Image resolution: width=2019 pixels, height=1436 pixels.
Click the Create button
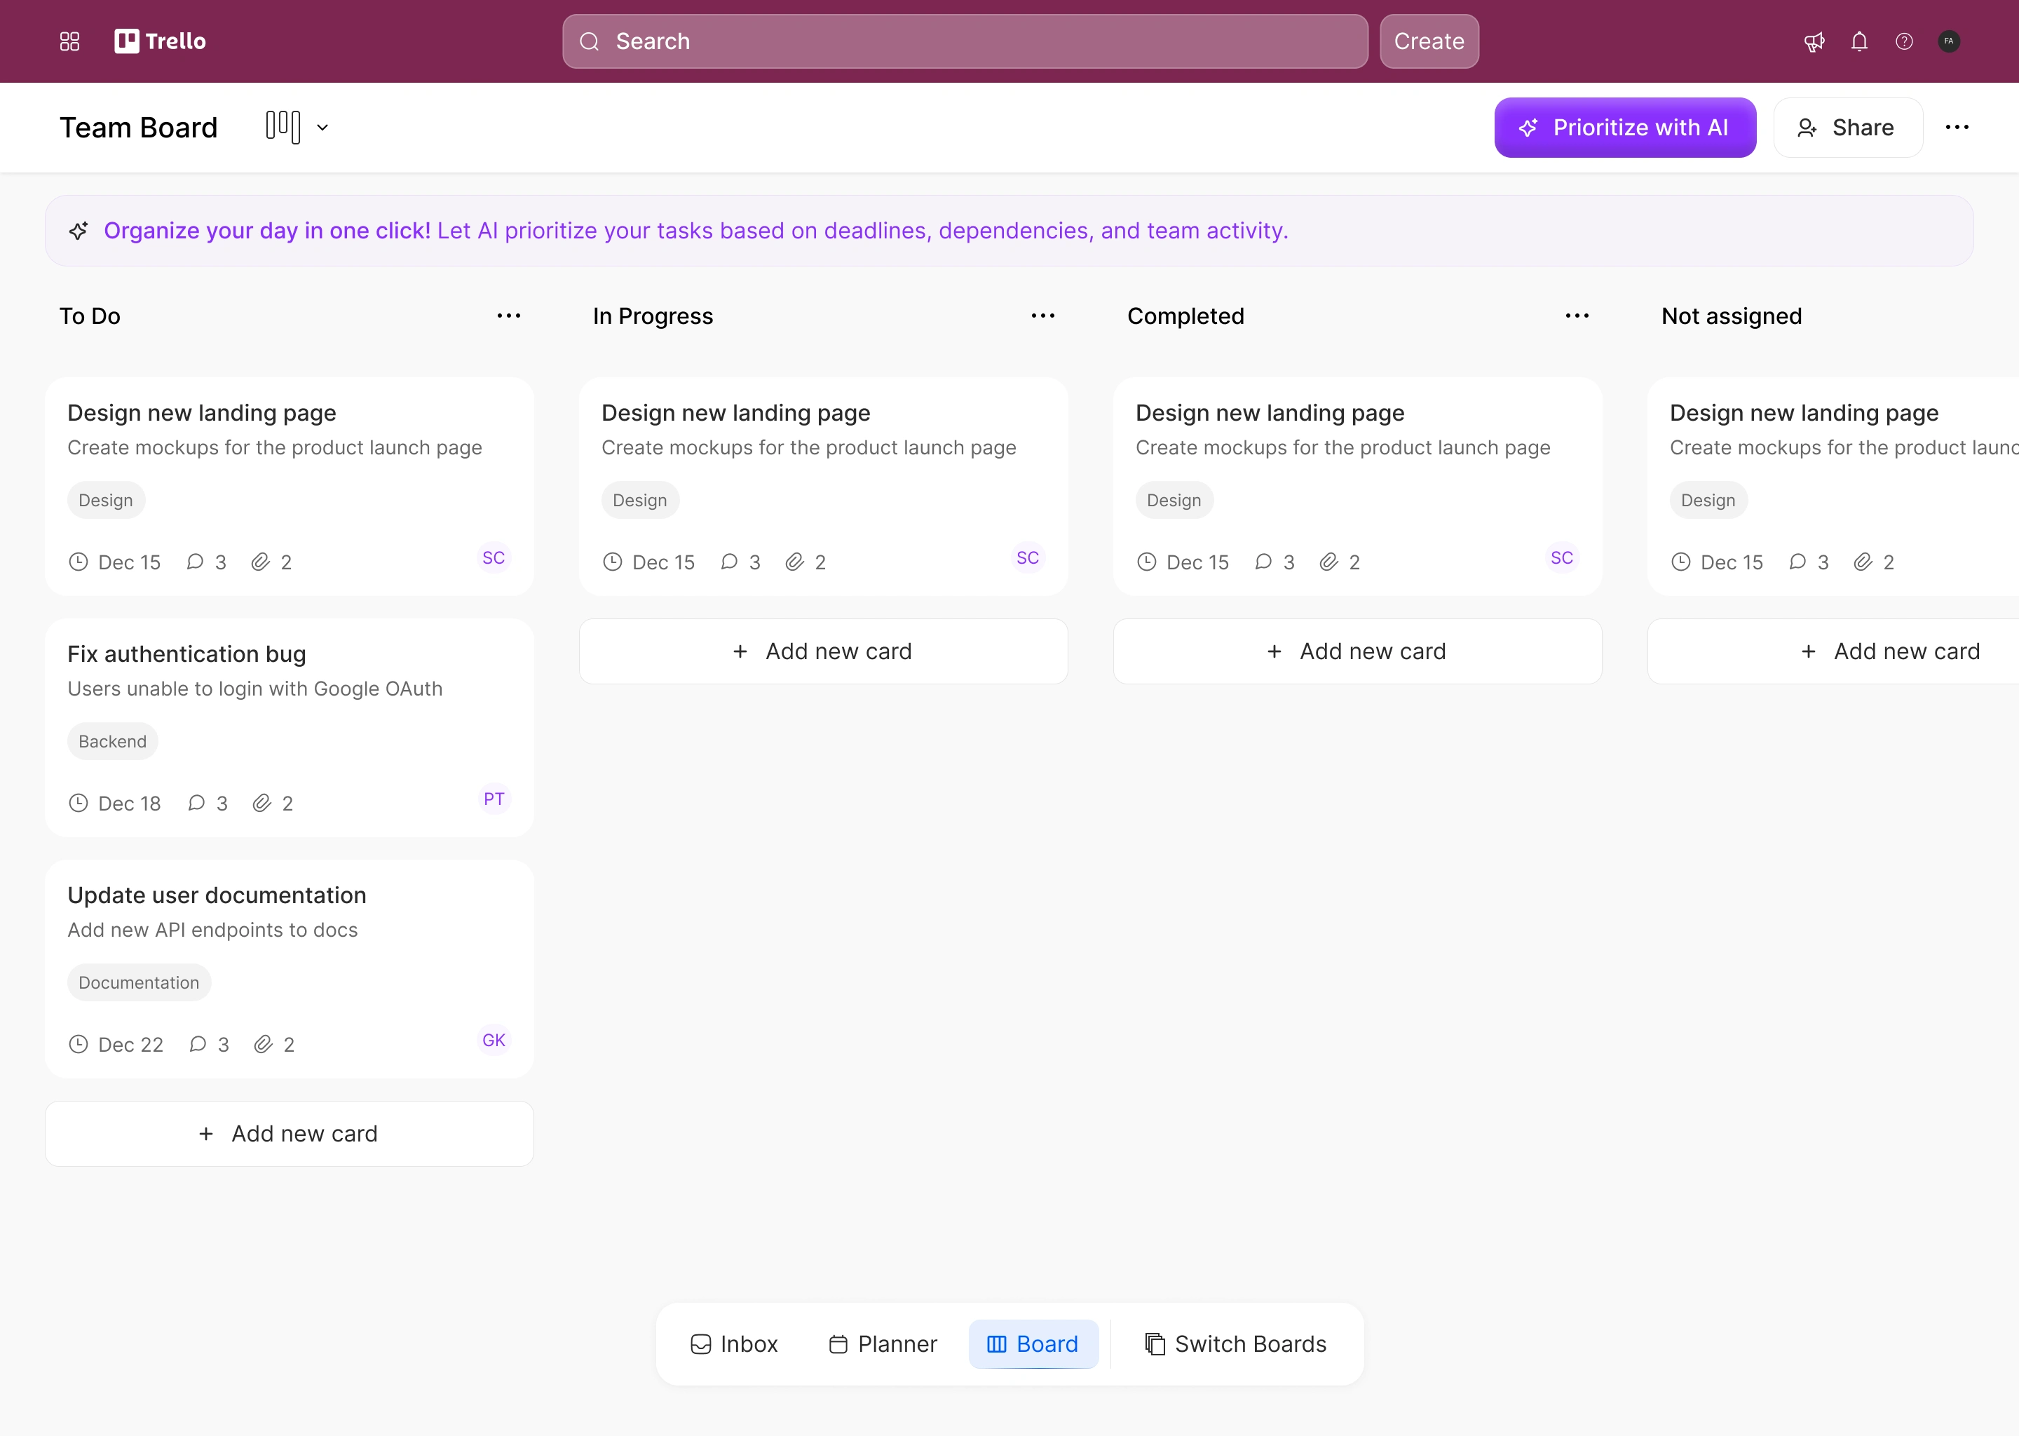click(x=1429, y=41)
